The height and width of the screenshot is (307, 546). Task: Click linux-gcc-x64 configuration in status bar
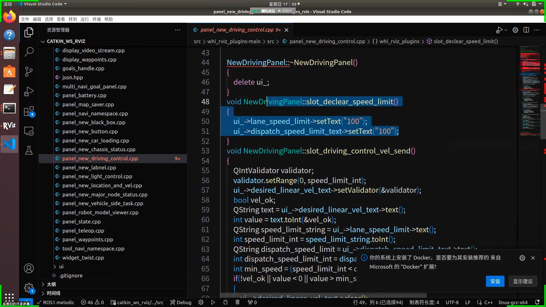[513, 302]
